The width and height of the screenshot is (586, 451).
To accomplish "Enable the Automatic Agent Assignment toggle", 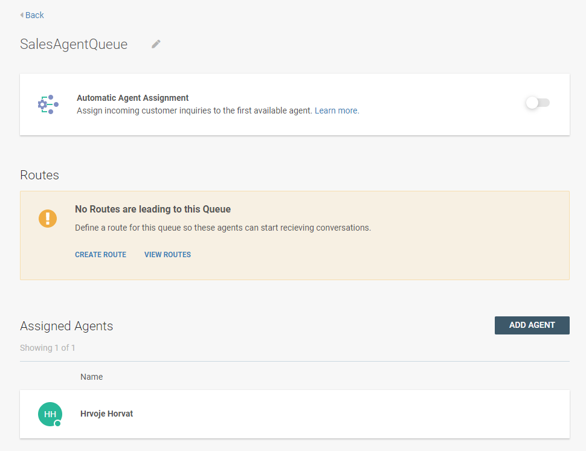I will (x=537, y=103).
